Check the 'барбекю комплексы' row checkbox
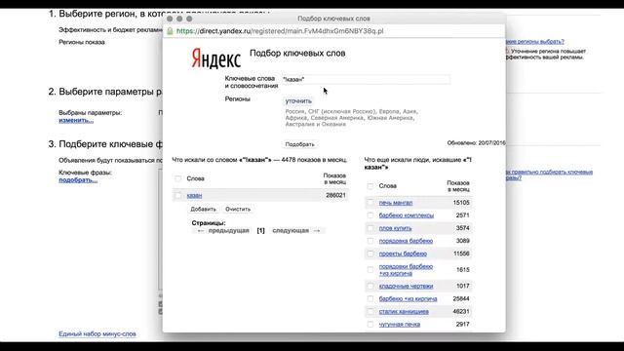 (x=370, y=215)
